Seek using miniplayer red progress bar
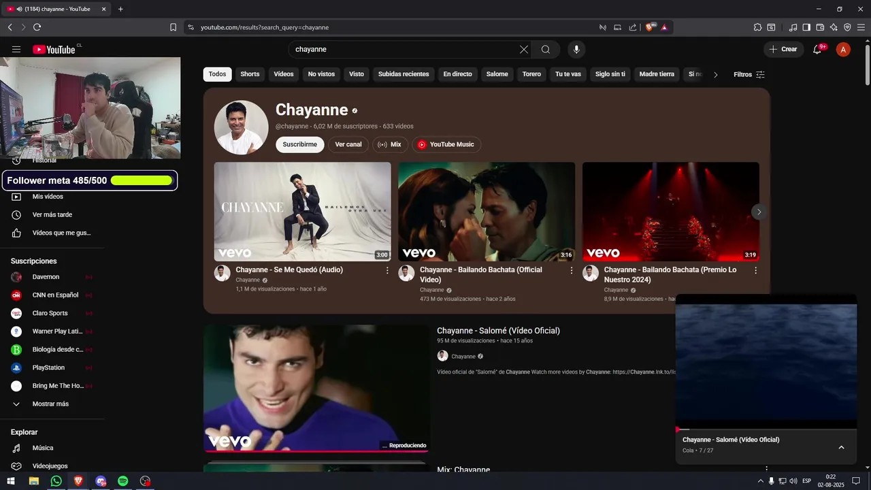Screen dimensions: 871x490 coord(766,429)
